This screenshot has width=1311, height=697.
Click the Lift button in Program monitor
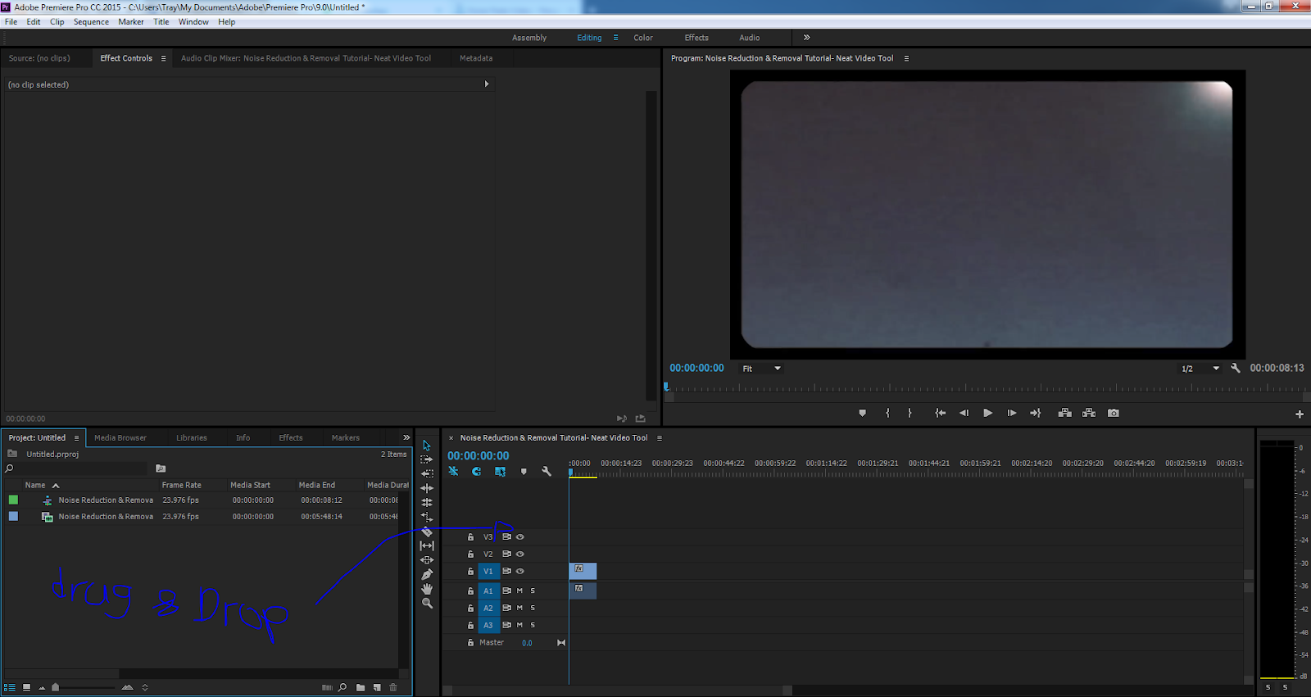point(1064,413)
